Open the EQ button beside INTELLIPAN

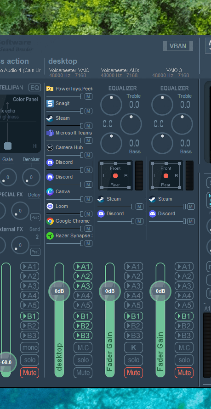pyautogui.click(x=35, y=87)
